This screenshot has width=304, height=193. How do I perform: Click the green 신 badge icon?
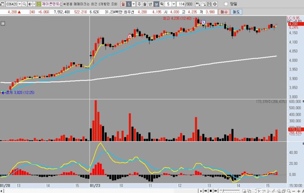(39, 4)
